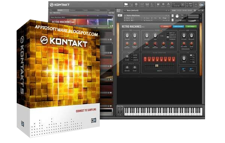Select sound variation button 4
Screen dimensions: 225x143
157,59
